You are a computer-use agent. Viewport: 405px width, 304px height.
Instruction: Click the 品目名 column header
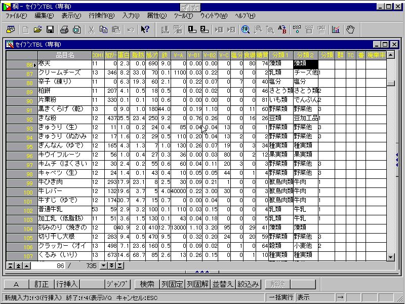click(65, 55)
